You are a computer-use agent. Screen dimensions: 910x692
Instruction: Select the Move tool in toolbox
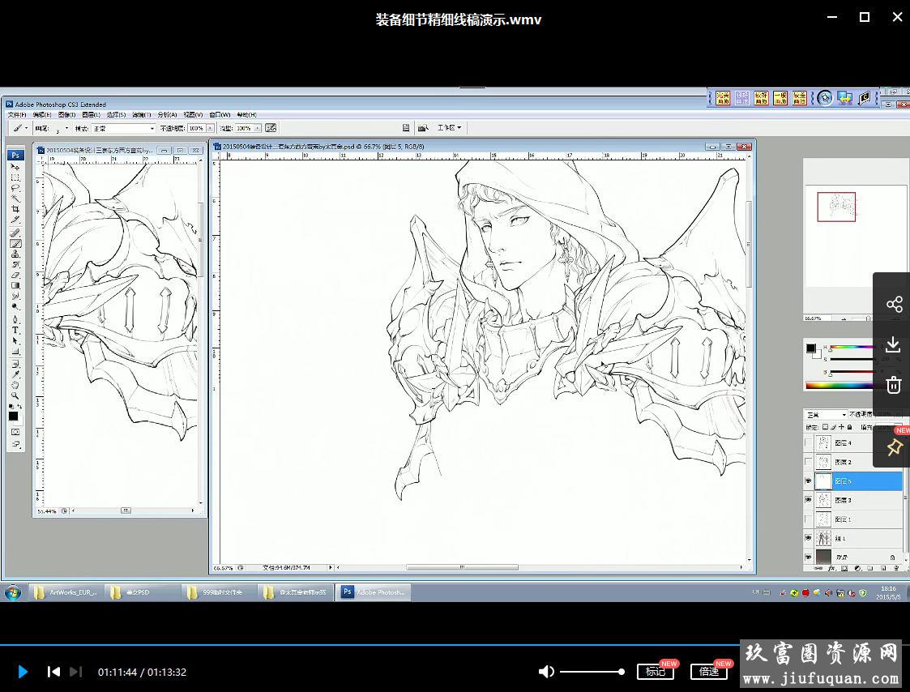coord(15,167)
